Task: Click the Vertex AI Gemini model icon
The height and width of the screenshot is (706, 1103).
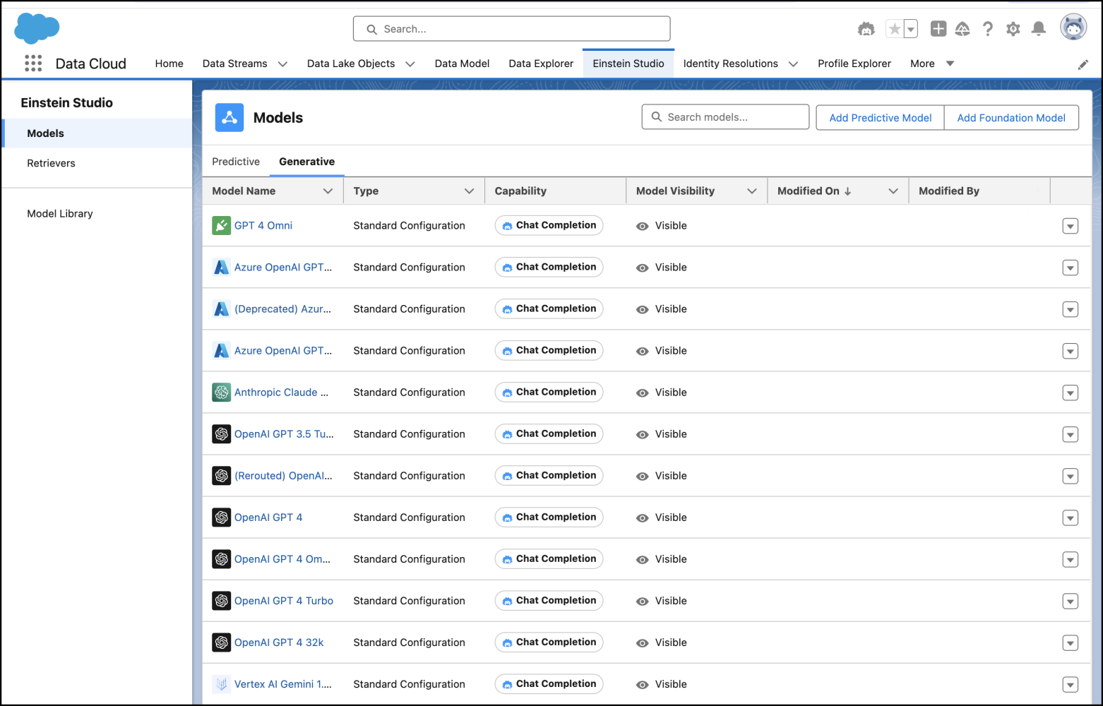Action: coord(222,684)
